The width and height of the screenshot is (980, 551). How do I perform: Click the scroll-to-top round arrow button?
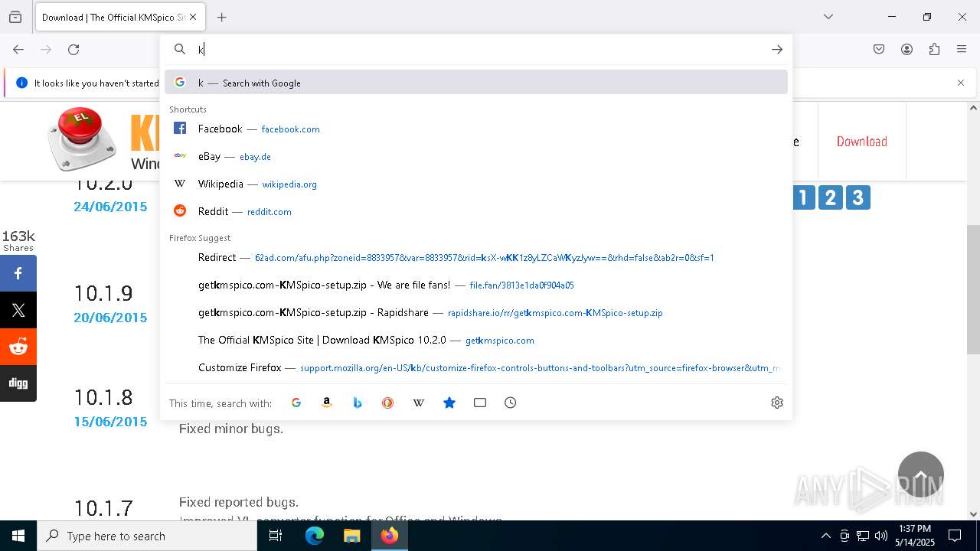click(x=921, y=474)
